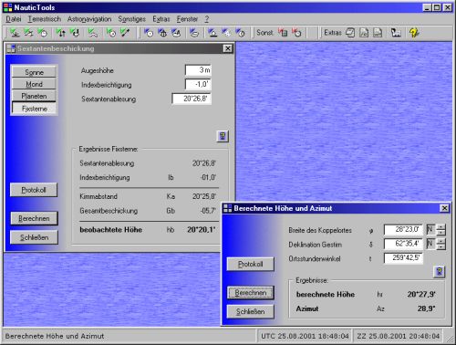Click the second green toolbar icon

[x=28, y=33]
